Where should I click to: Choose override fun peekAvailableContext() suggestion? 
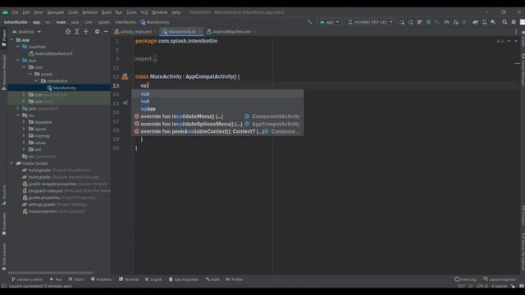[x=217, y=131]
